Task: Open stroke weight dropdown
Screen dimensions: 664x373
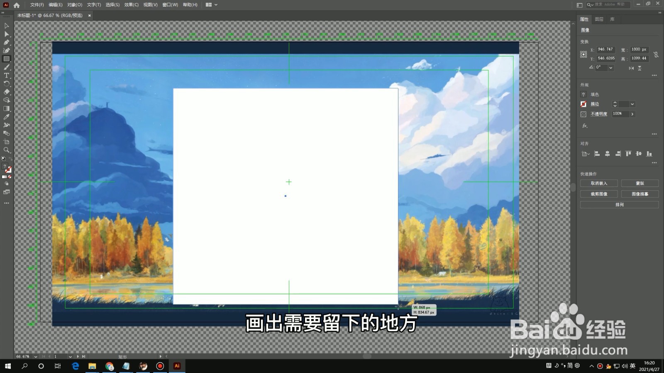Action: click(632, 104)
